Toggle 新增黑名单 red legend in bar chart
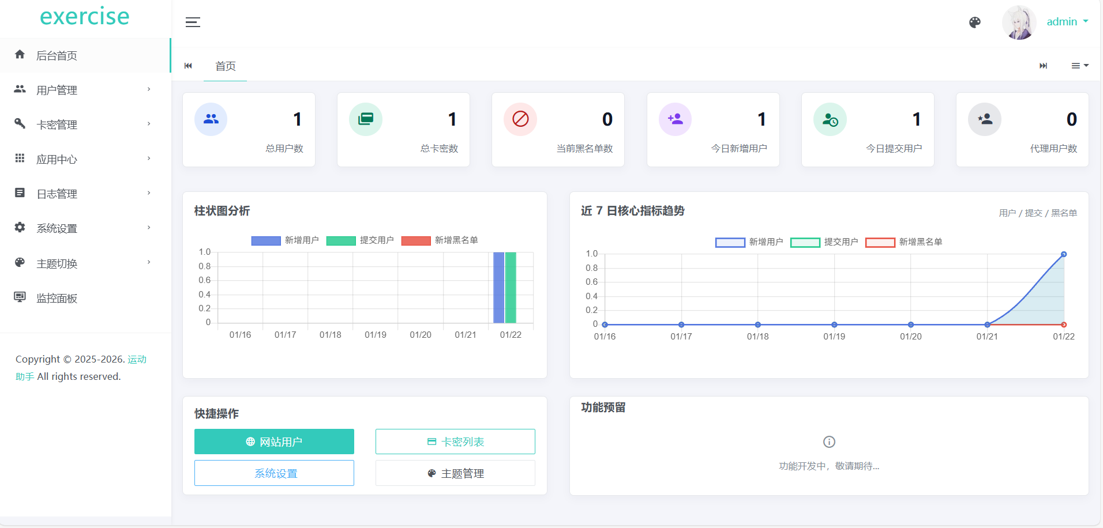 (440, 240)
